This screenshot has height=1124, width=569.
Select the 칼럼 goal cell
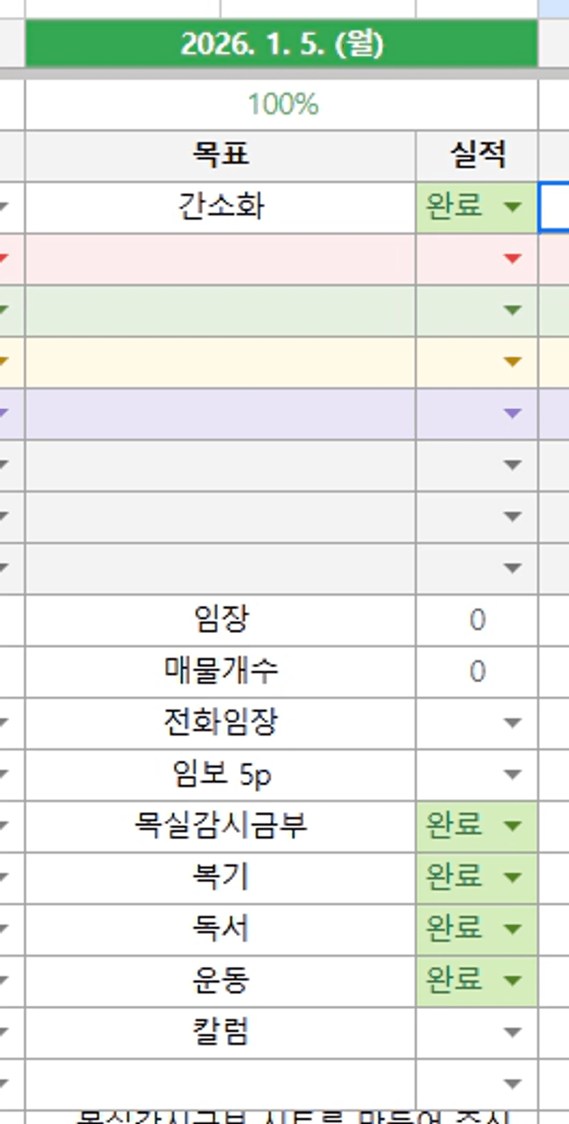220,1032
